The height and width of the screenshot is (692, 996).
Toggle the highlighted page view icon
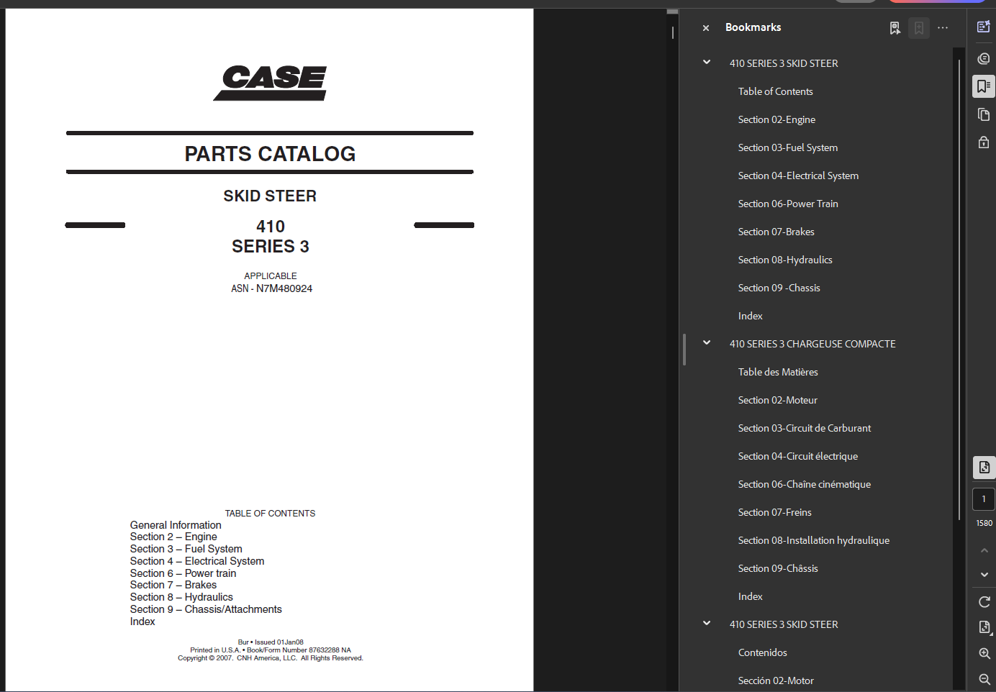(984, 467)
